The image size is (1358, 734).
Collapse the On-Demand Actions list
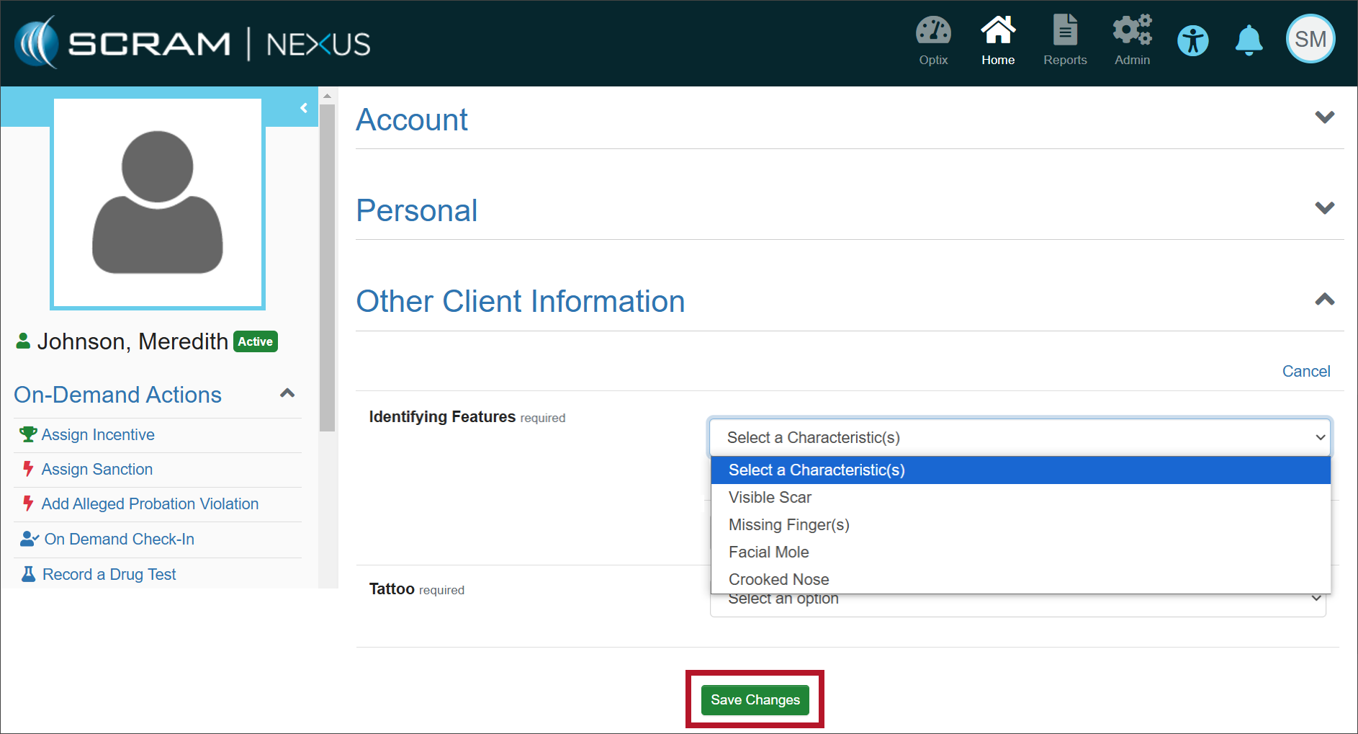click(287, 393)
